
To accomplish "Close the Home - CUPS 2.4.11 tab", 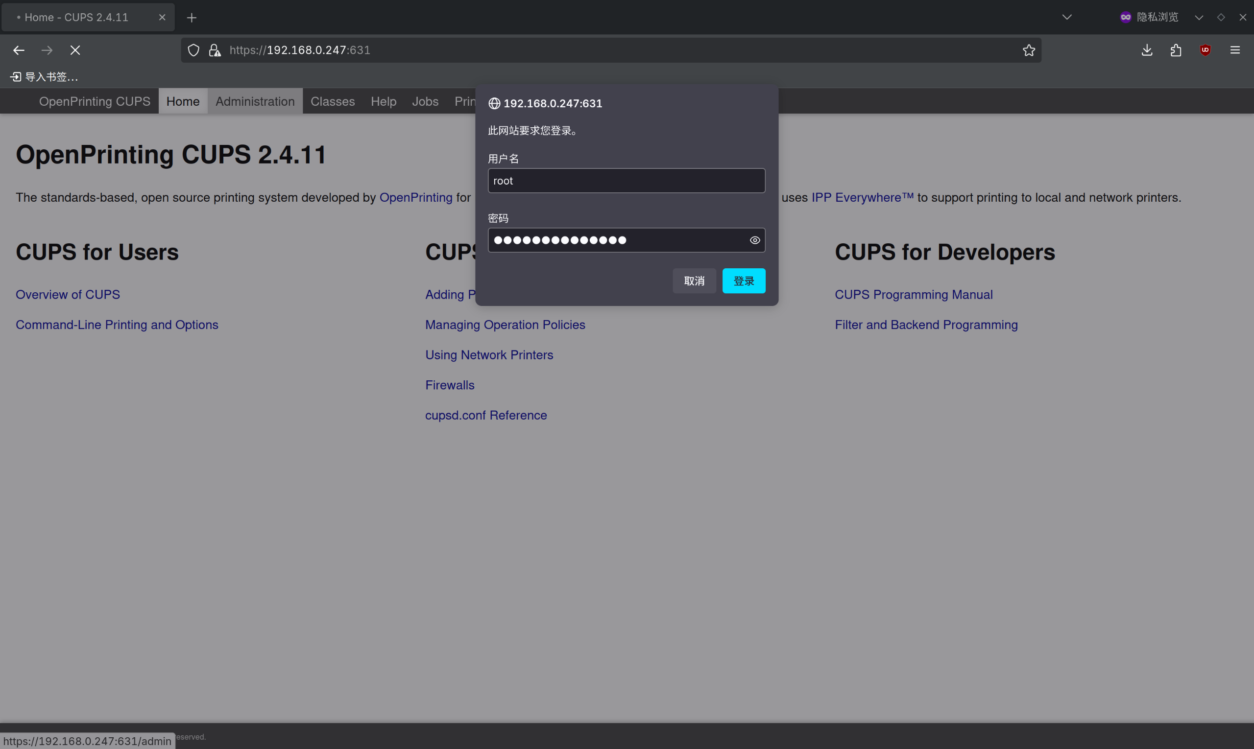I will (x=162, y=17).
